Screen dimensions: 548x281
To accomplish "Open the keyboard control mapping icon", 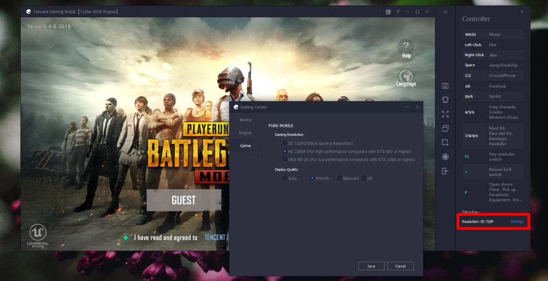I will tap(445, 86).
